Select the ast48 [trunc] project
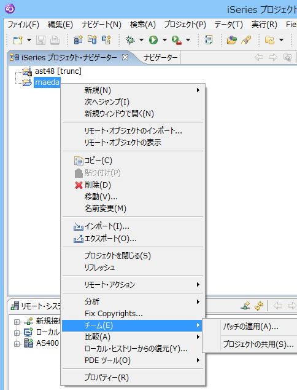The height and width of the screenshot is (390, 297). pyautogui.click(x=58, y=71)
